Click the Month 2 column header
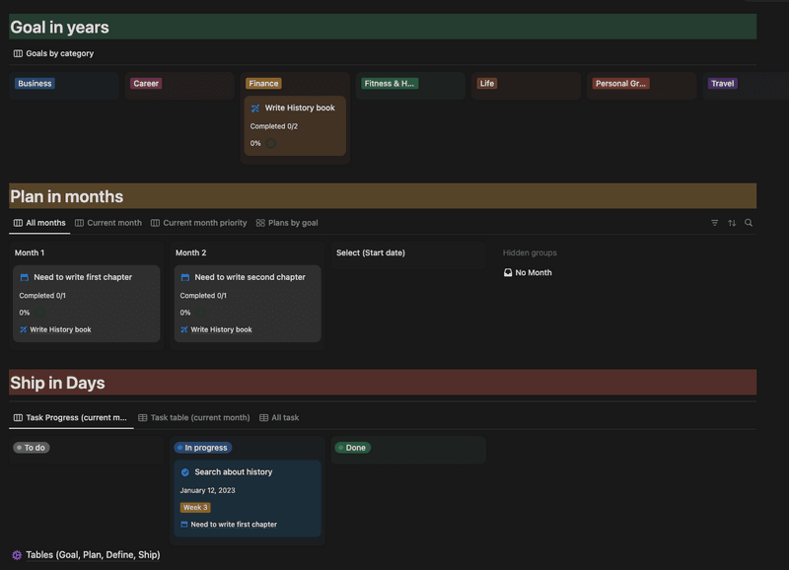This screenshot has width=789, height=570. click(x=190, y=253)
